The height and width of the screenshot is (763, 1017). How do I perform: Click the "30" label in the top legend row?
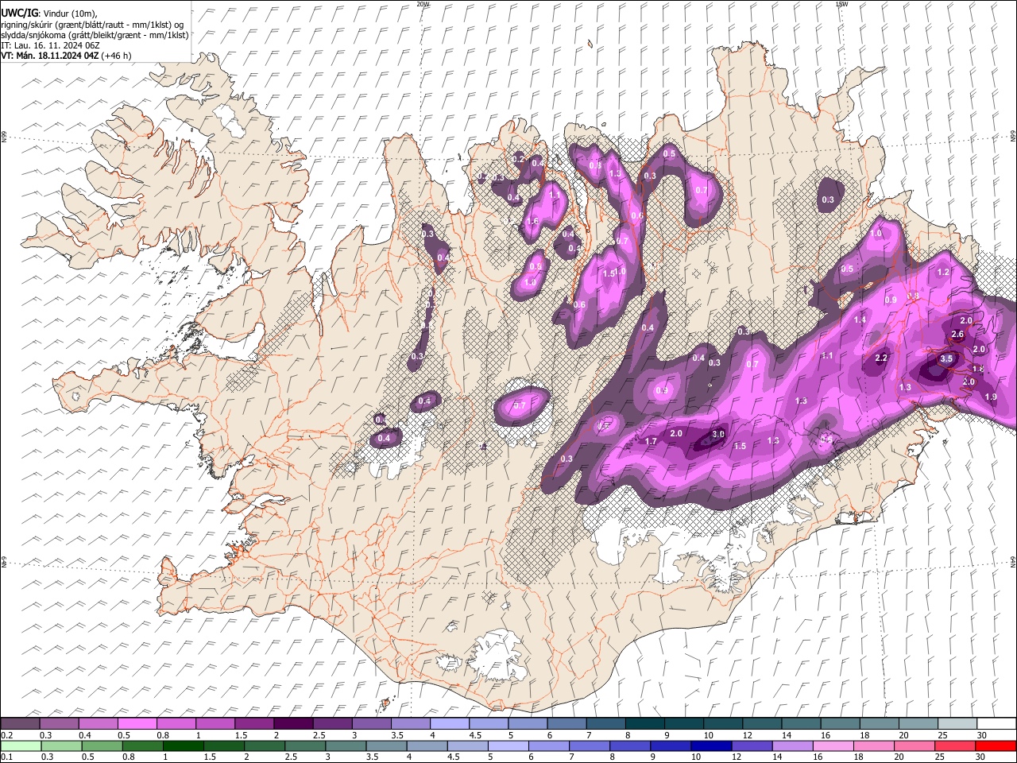click(982, 735)
